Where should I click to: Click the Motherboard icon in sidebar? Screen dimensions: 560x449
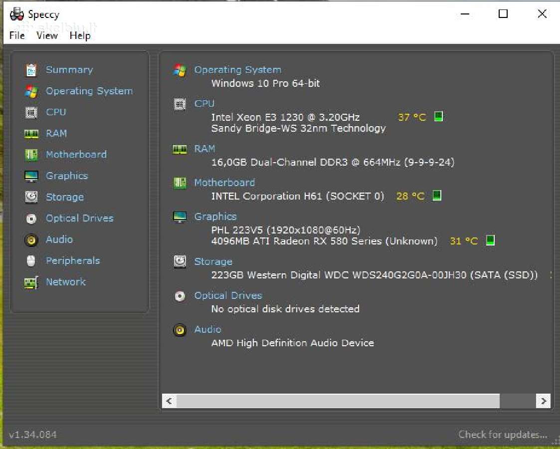click(31, 155)
